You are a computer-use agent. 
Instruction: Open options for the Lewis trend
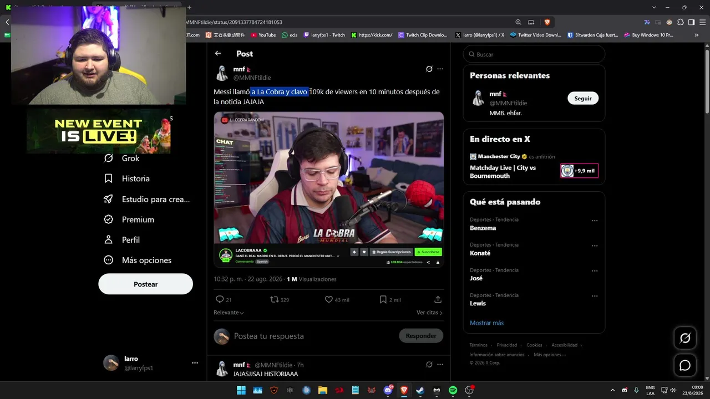(x=595, y=296)
